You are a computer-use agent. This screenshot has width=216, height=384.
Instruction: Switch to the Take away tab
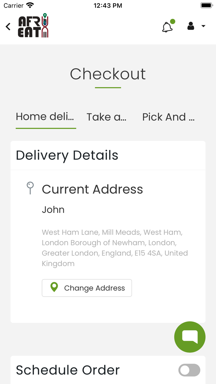pos(106,117)
